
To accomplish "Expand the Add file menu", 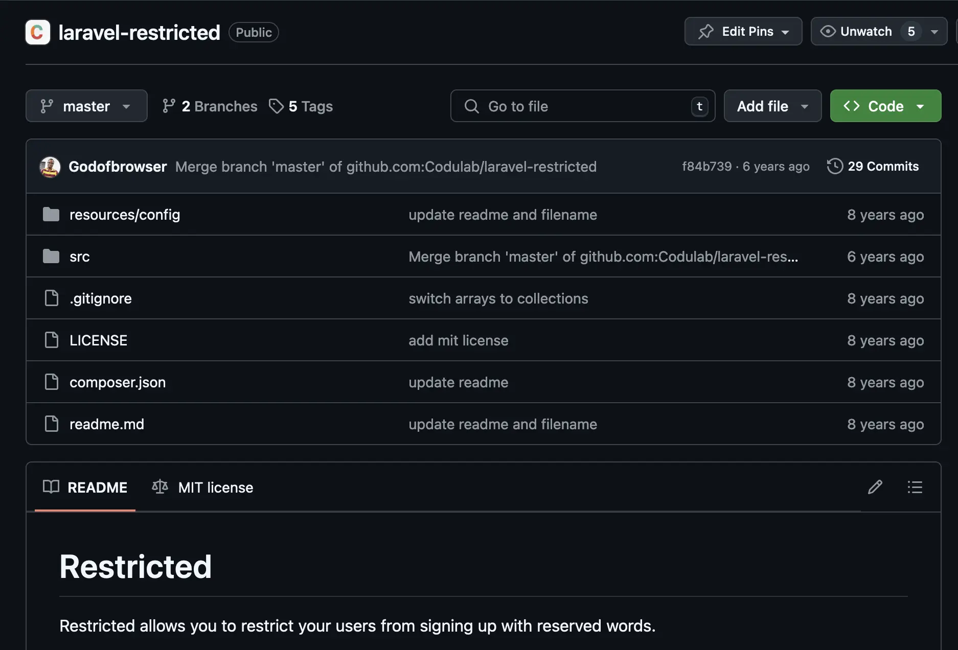I will [x=772, y=106].
